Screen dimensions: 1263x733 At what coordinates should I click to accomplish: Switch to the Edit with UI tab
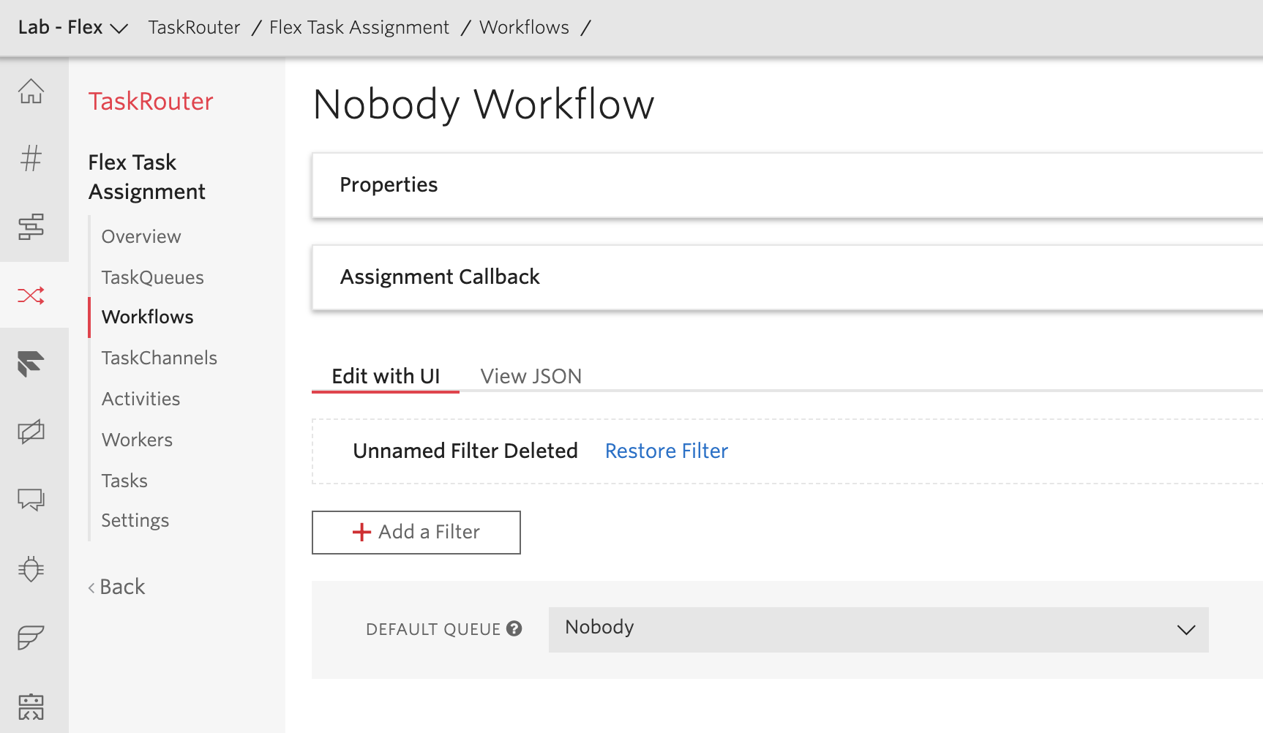(x=386, y=376)
